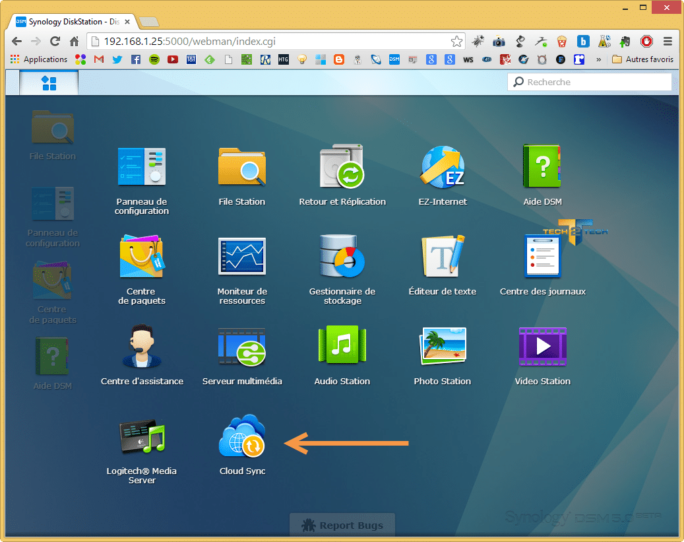Open Serveur multimédia app

click(x=242, y=347)
